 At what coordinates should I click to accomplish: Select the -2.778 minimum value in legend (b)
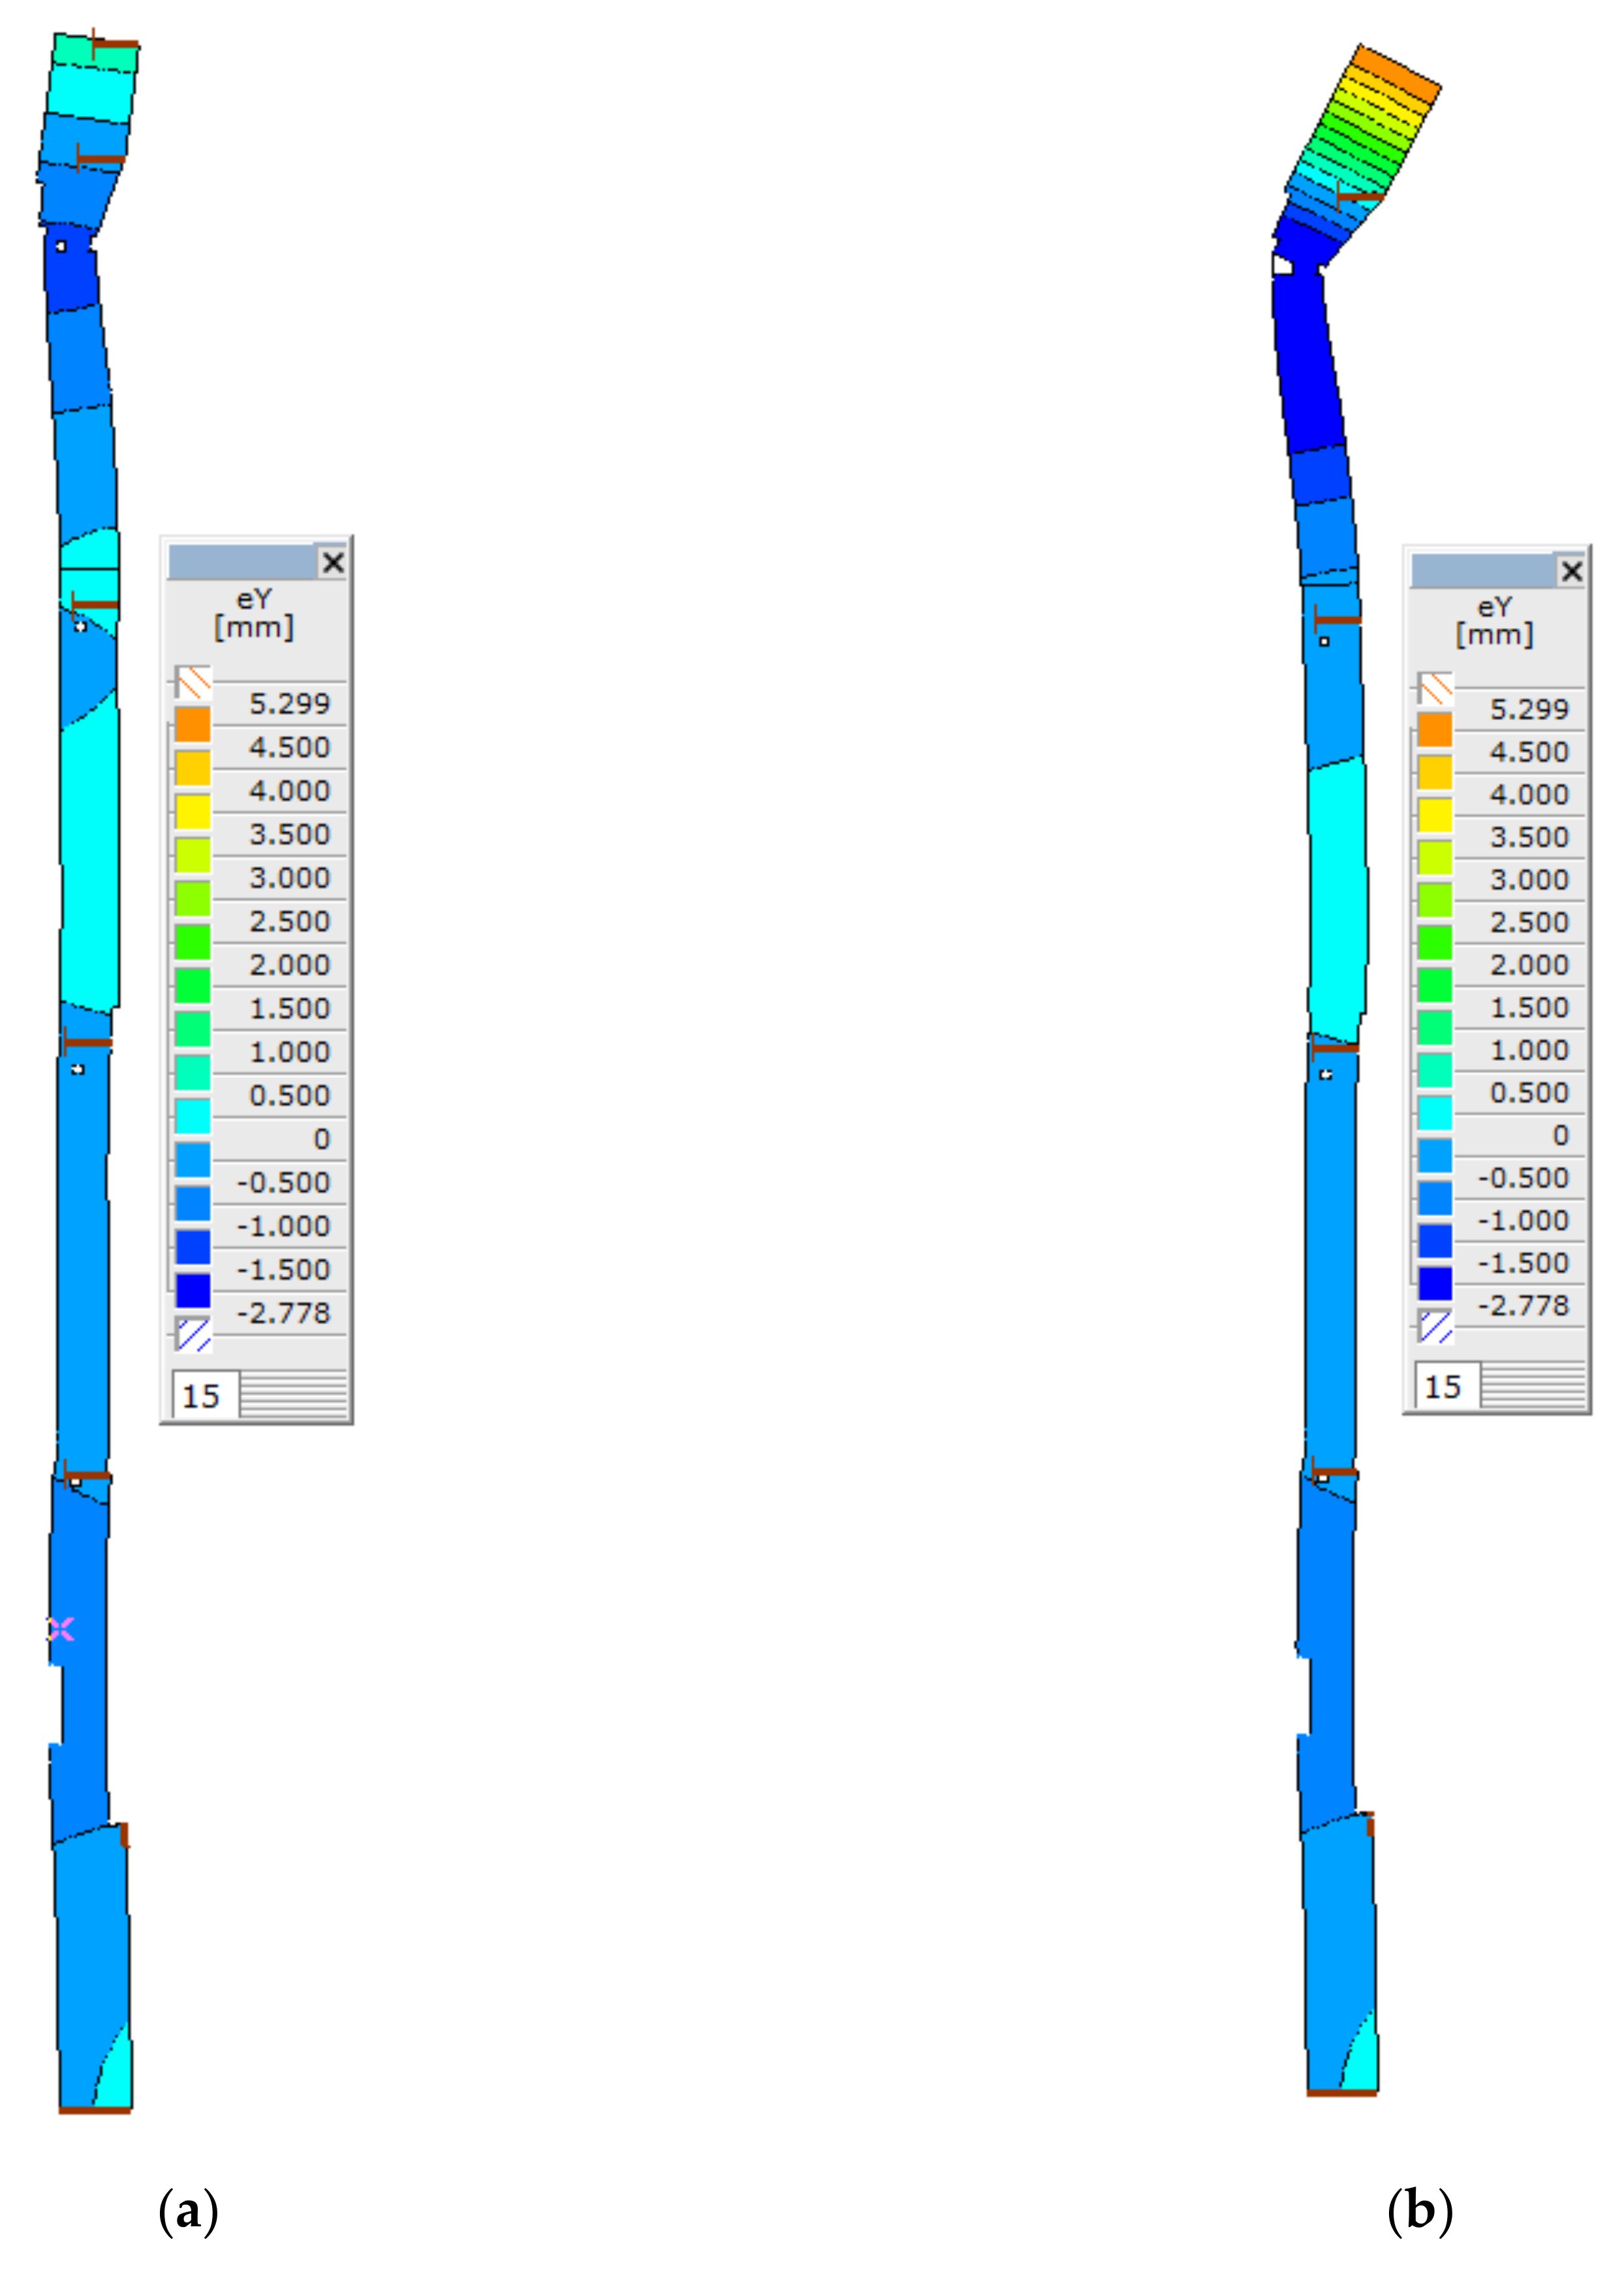1523,1306
